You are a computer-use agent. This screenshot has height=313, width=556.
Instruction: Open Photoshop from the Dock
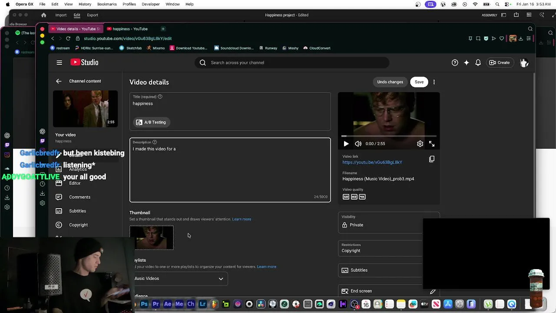pyautogui.click(x=144, y=304)
